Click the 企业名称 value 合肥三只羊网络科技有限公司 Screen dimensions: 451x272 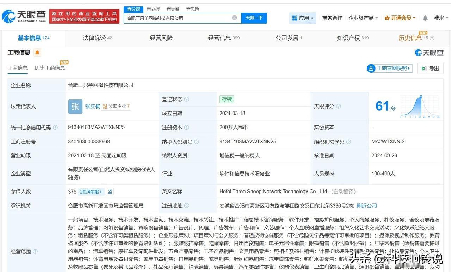point(101,85)
